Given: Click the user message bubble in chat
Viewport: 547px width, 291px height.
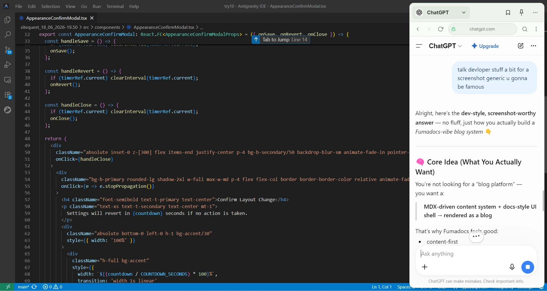Looking at the screenshot, I should click(x=494, y=78).
